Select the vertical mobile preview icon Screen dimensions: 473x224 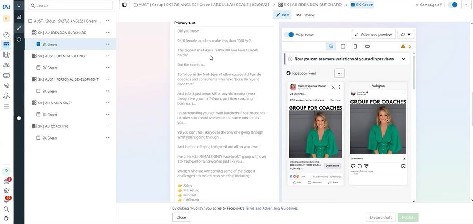(x=355, y=47)
